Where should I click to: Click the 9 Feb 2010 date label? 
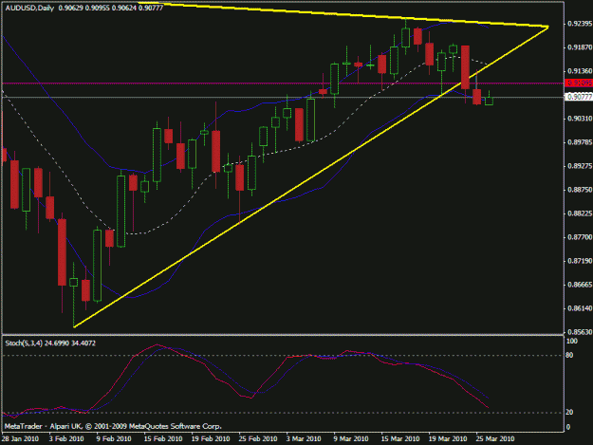point(114,439)
